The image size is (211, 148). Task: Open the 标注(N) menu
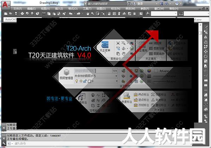point(116,9)
